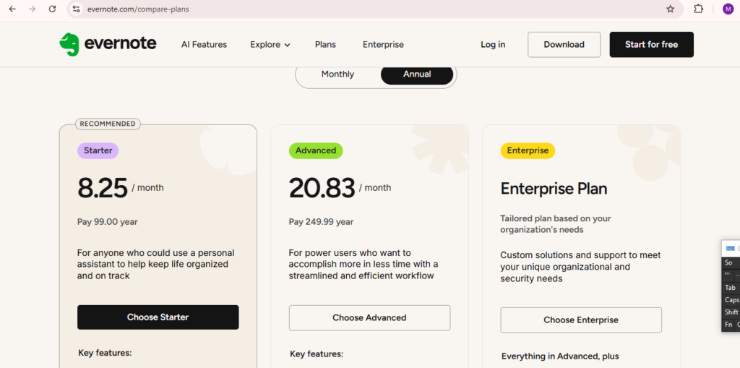Reload the page with the refresh icon
The width and height of the screenshot is (740, 368).
(52, 9)
